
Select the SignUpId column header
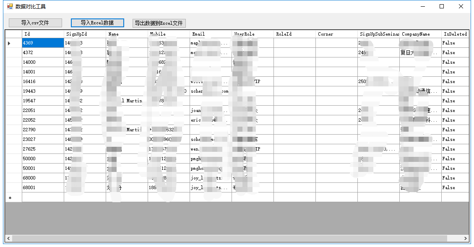pyautogui.click(x=85, y=34)
